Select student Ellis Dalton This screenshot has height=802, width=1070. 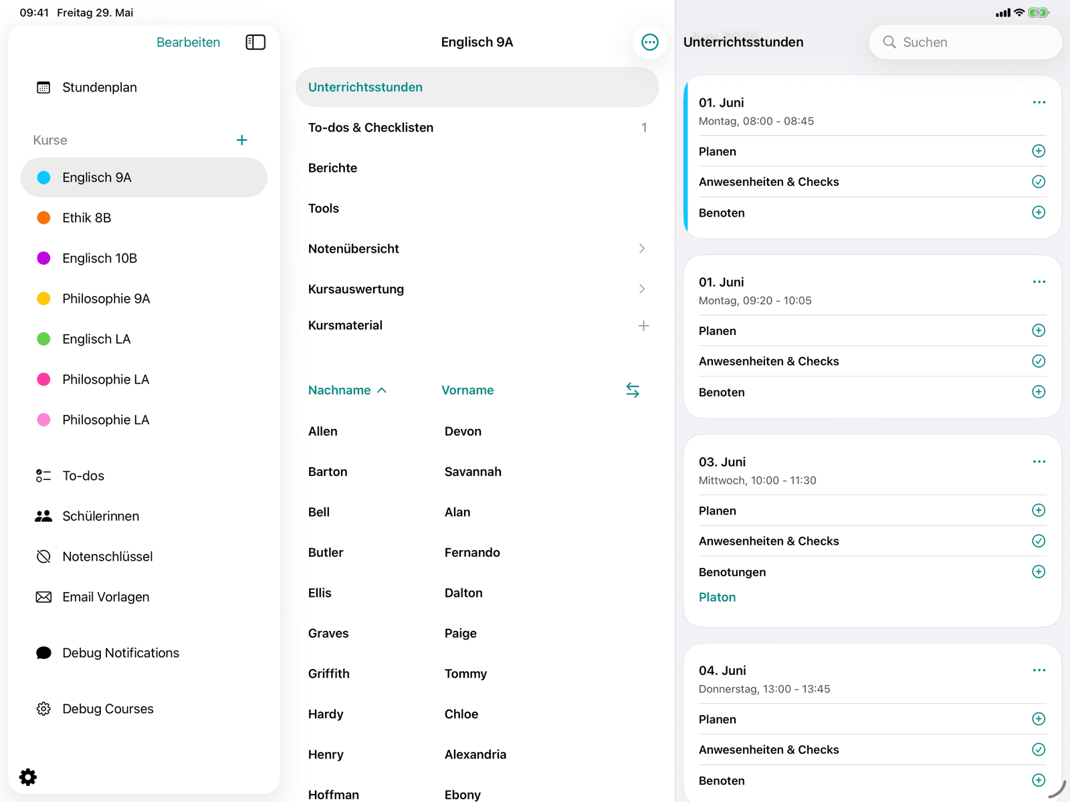tap(477, 593)
